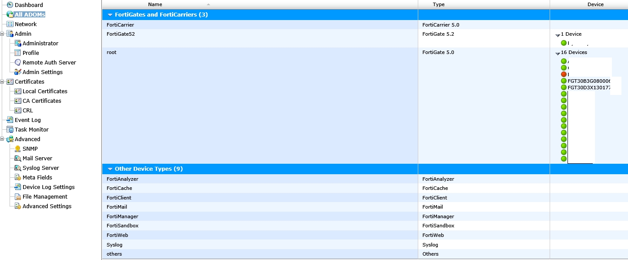Select the FortiCarrier ADOM name
Viewport: 628px width, 260px height.
click(x=120, y=25)
